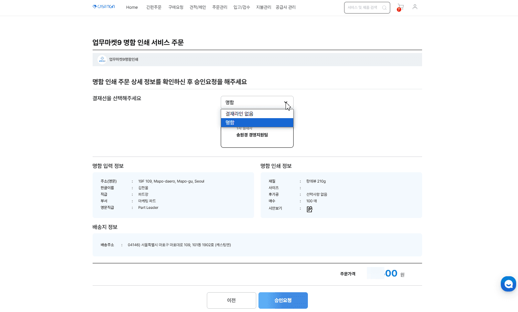Screen dimensions: 518x312
Task: Click the '업무마켓9 명함 인쇄 서비스 주문' heading
Action: tap(138, 42)
